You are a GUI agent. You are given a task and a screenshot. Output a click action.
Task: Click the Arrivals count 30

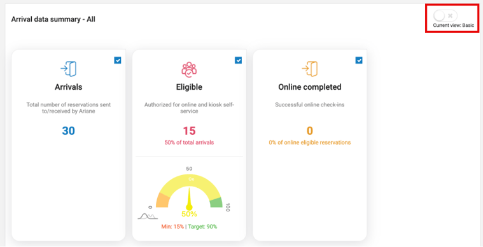point(68,131)
